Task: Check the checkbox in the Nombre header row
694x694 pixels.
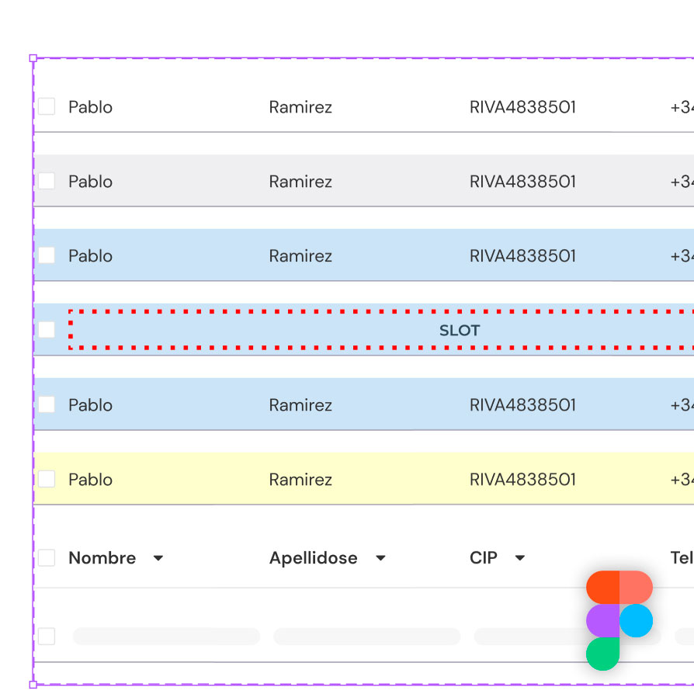Action: tap(46, 557)
